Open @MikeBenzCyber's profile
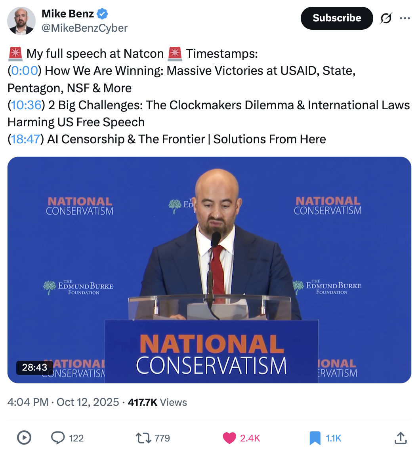Screen dimensions: 420x449 [x=85, y=28]
